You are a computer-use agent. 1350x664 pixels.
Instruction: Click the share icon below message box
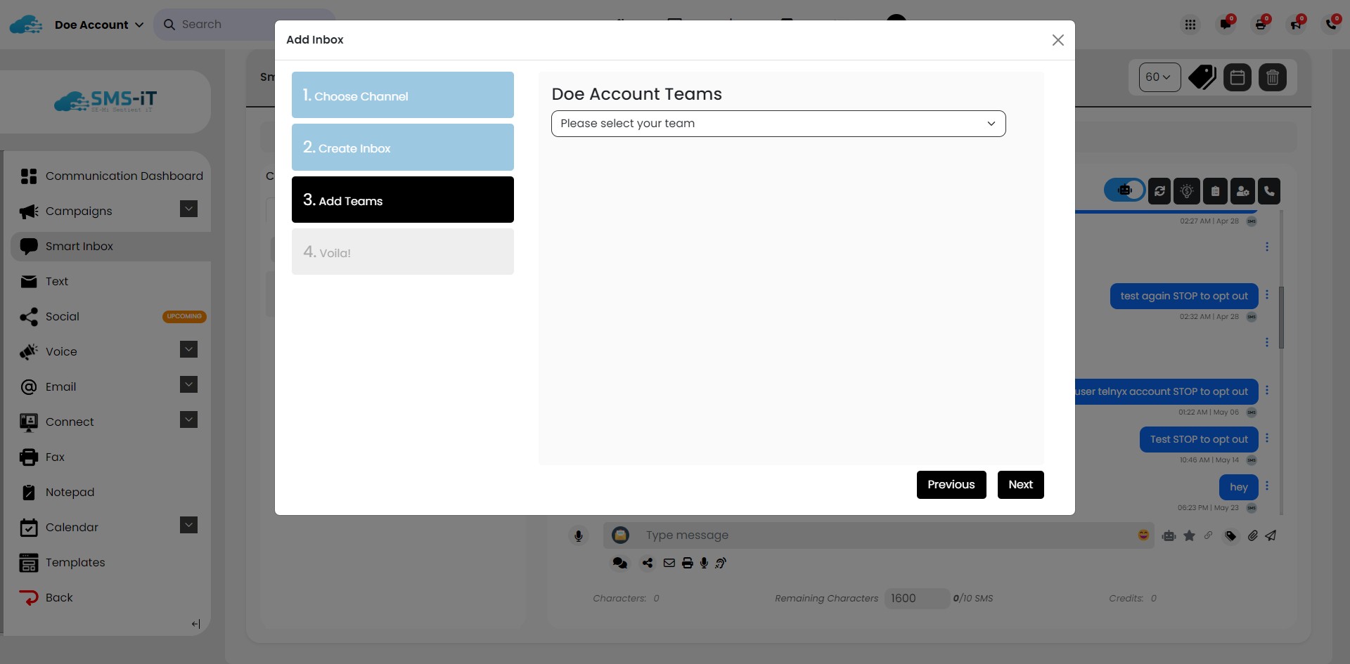tap(648, 563)
